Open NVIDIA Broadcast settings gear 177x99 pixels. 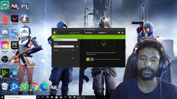click(123, 33)
